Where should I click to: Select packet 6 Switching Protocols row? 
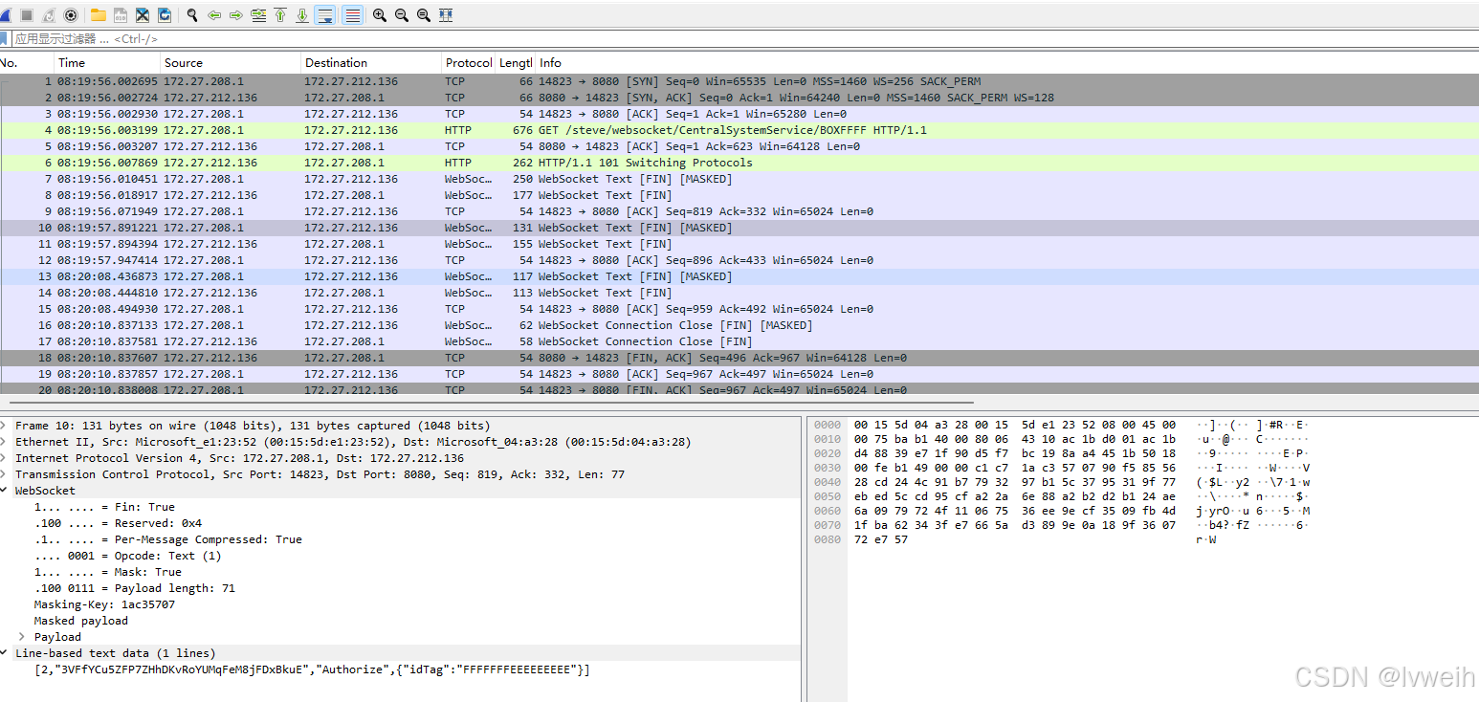(739, 163)
